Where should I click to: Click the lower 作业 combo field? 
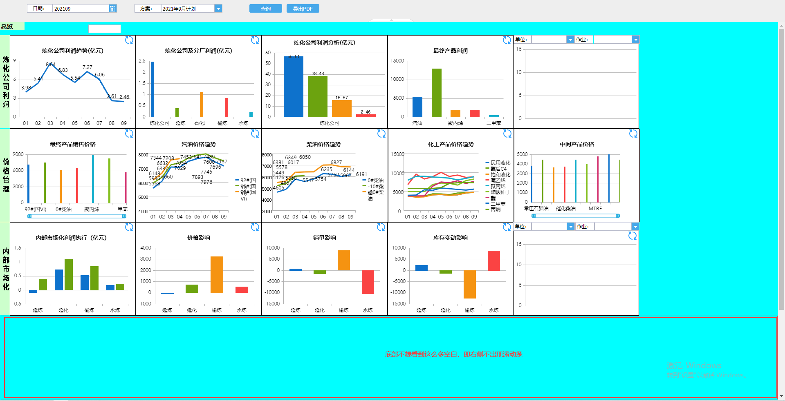pyautogui.click(x=612, y=226)
